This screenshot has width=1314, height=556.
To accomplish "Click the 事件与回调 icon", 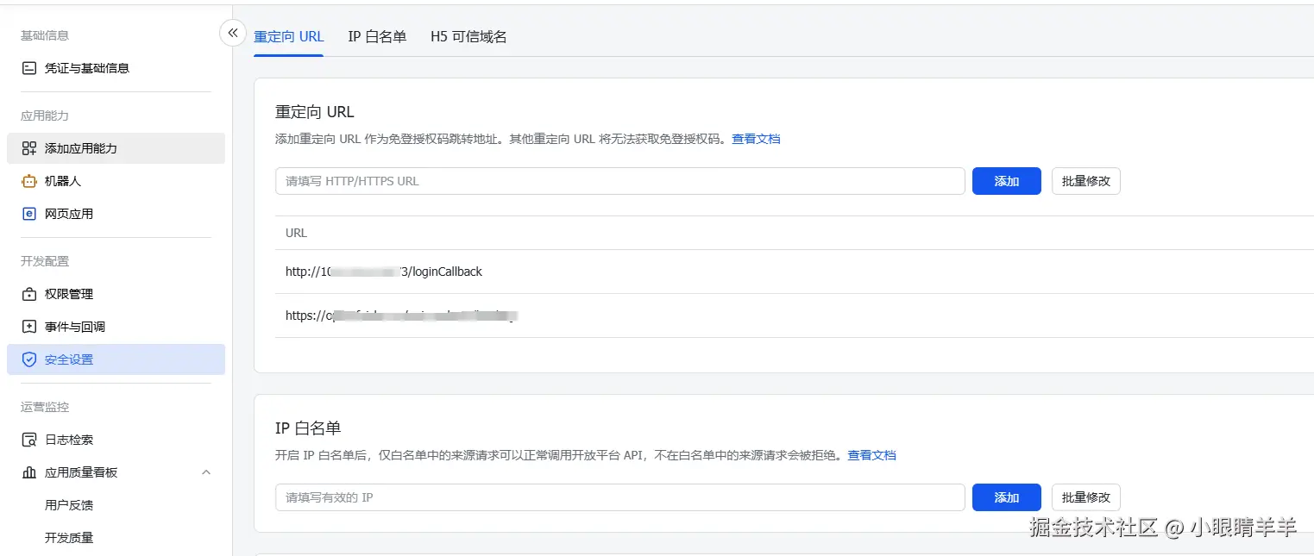I will (x=29, y=327).
